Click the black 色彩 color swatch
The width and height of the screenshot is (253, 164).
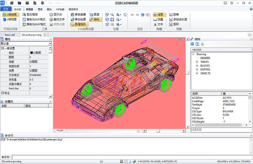click(x=31, y=53)
